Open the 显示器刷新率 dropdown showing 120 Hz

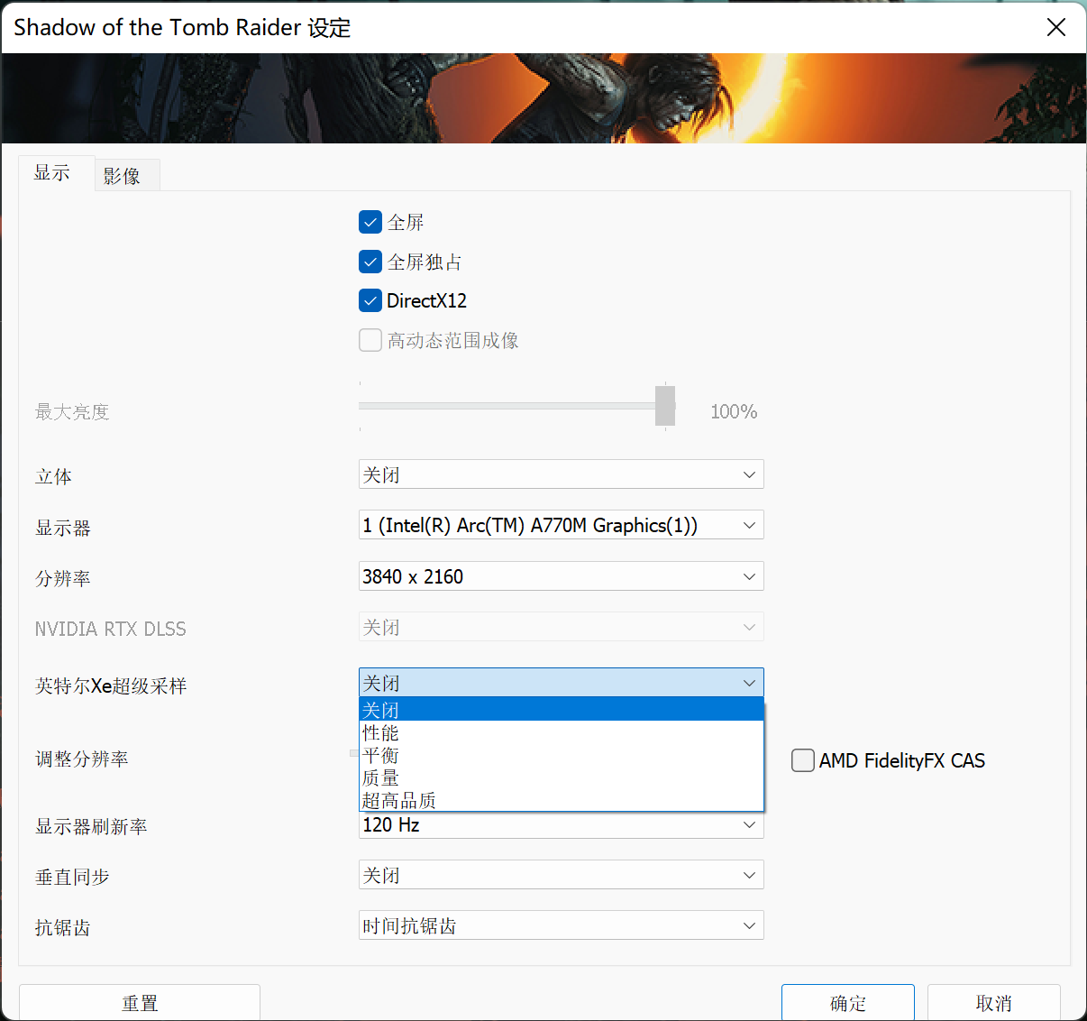tap(561, 824)
